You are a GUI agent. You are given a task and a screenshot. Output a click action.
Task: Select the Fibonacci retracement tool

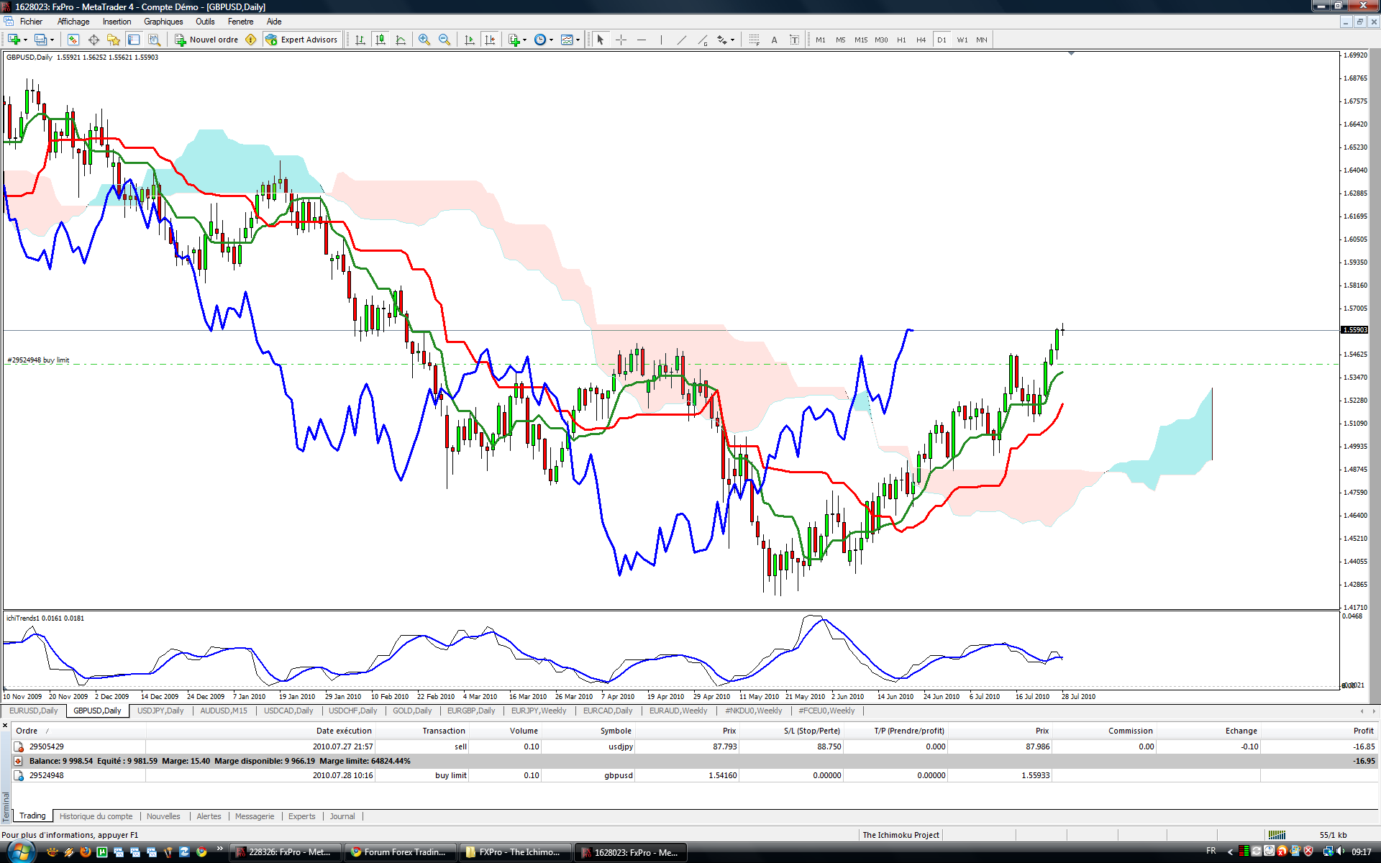(753, 40)
